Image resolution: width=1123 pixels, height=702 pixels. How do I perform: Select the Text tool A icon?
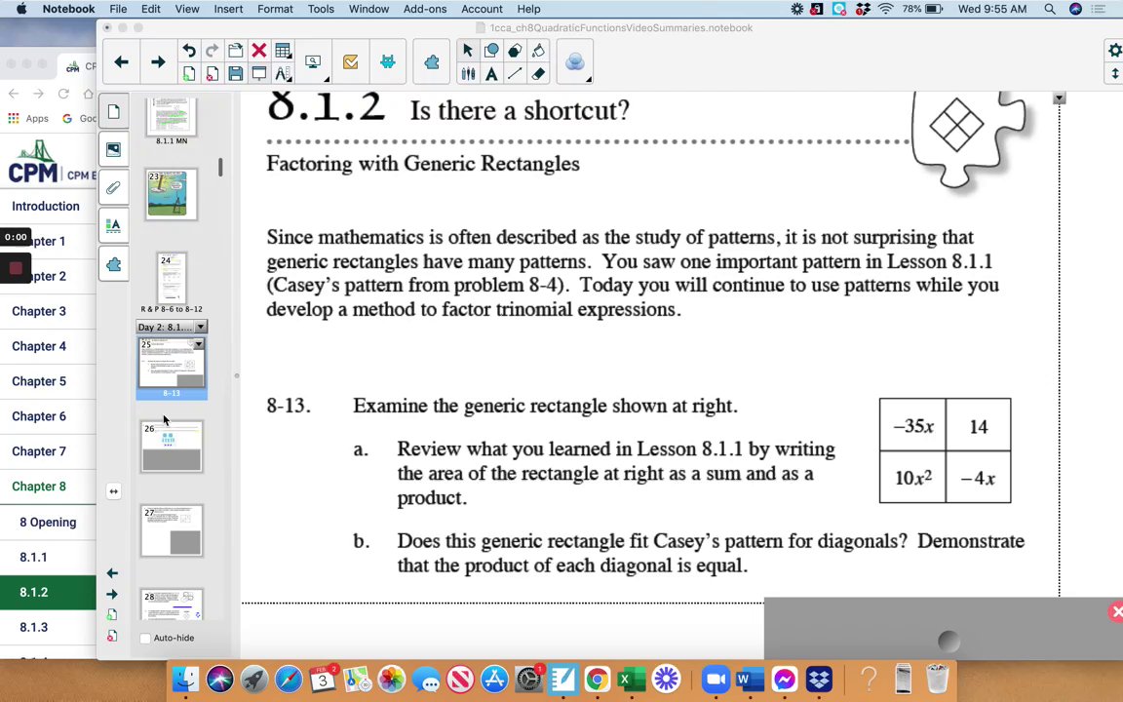(x=491, y=74)
